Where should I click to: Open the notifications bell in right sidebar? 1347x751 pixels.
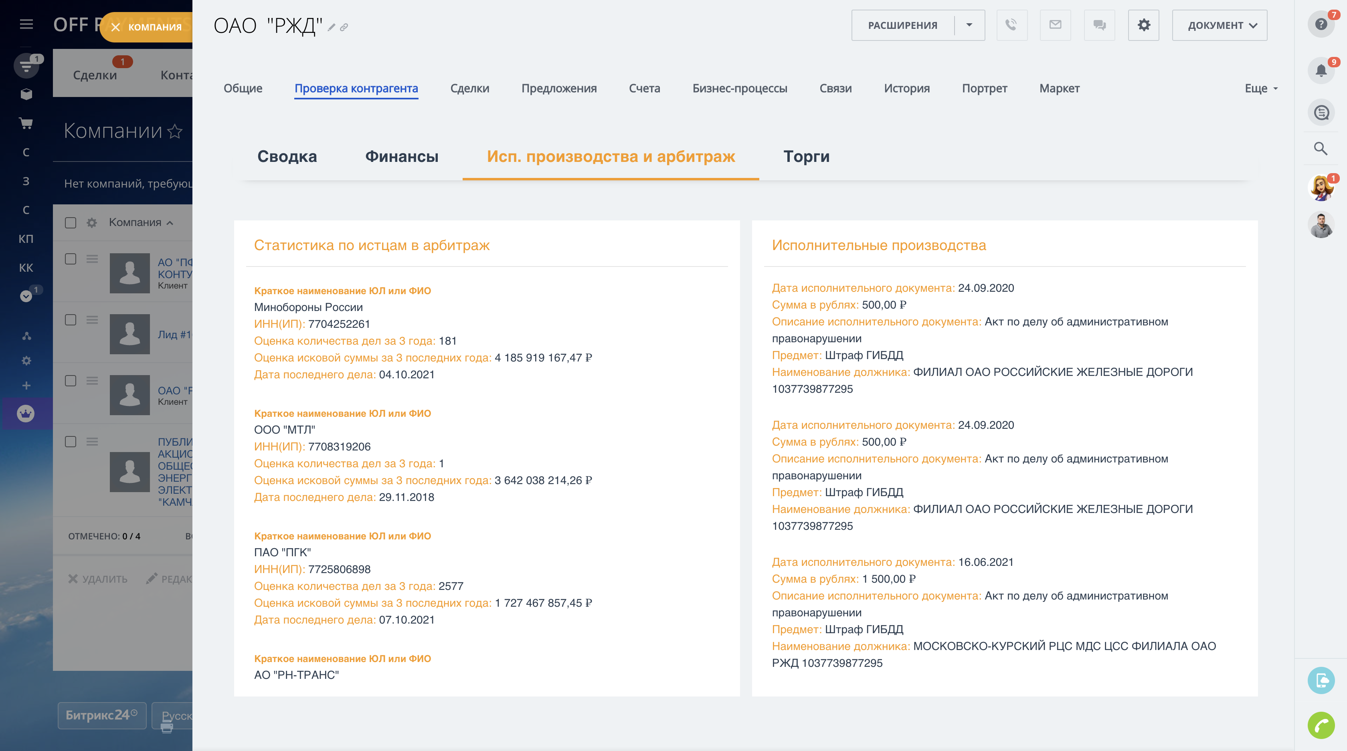1321,71
